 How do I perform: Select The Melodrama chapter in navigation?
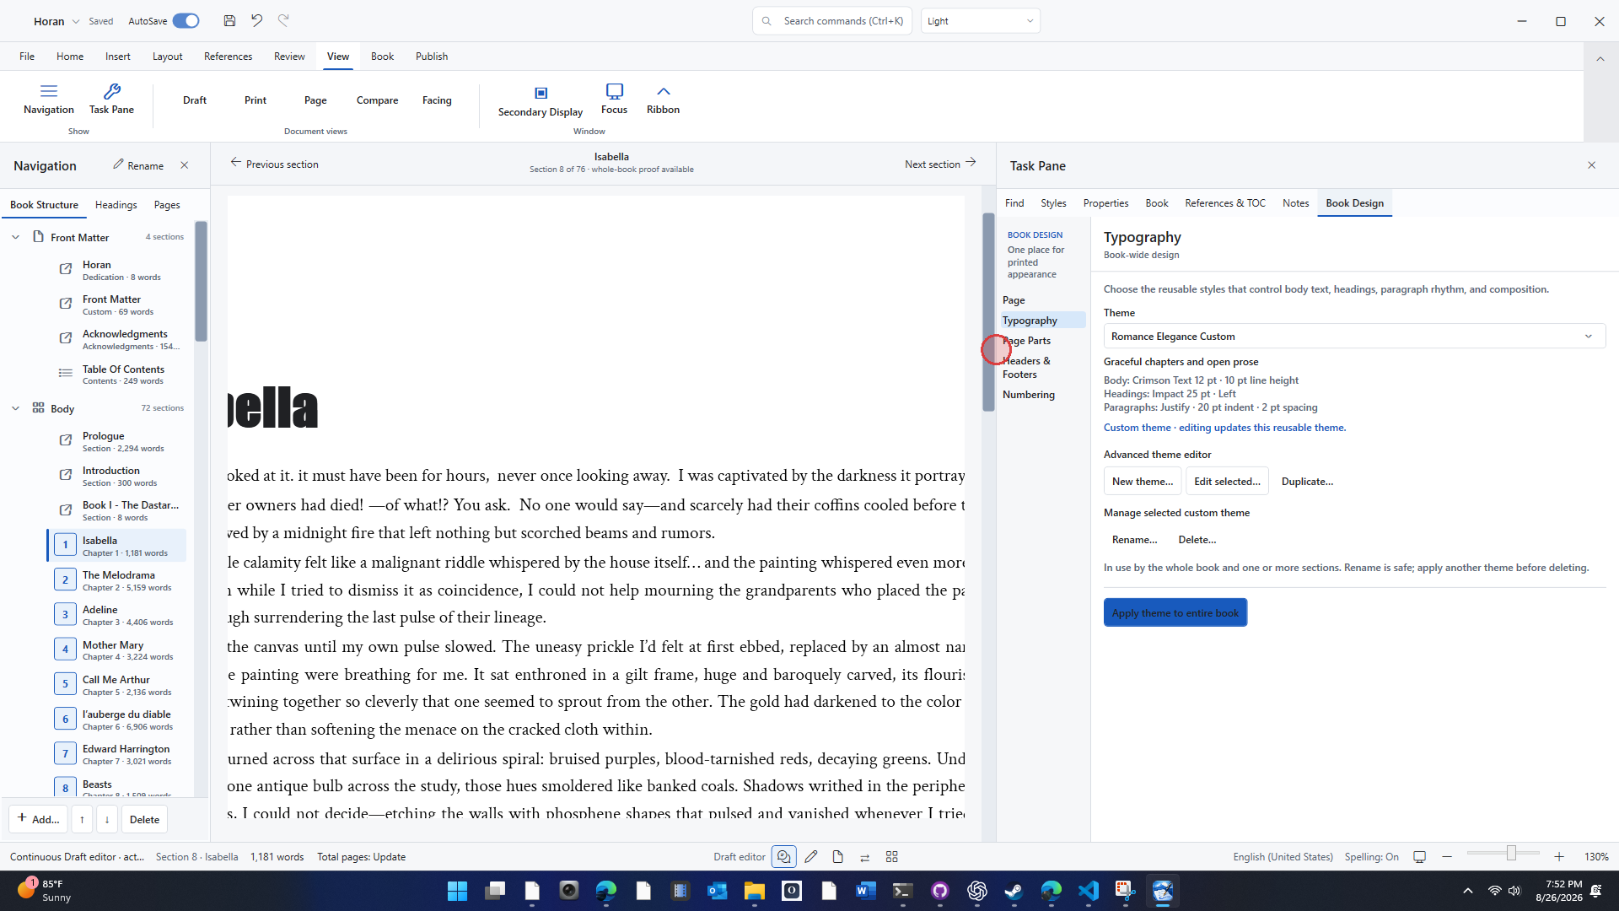click(x=117, y=580)
